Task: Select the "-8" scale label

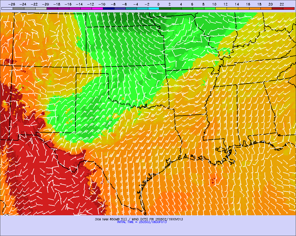Action: click(x=113, y=4)
